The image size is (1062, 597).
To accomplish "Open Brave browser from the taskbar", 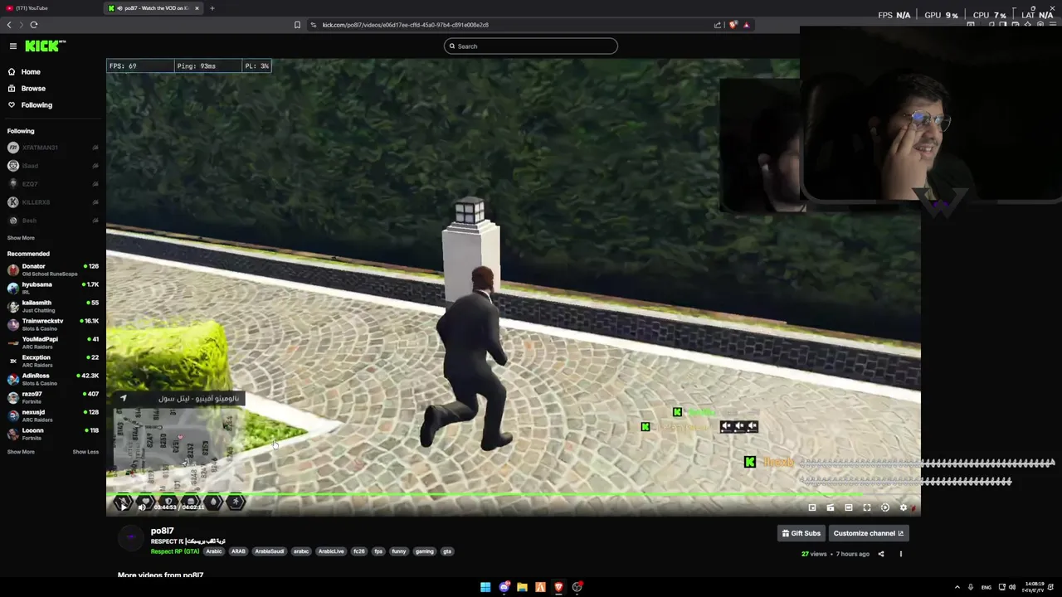I will pos(558,587).
